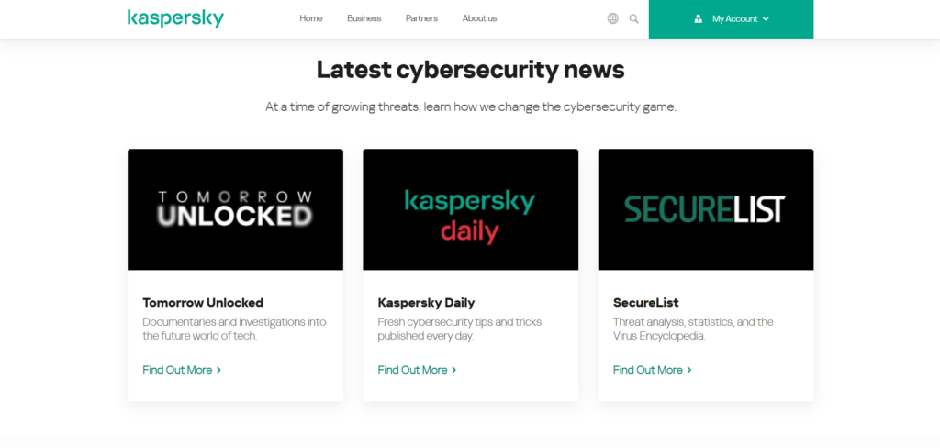The image size is (940, 448).
Task: Click the SecureList banner image
Action: click(706, 209)
